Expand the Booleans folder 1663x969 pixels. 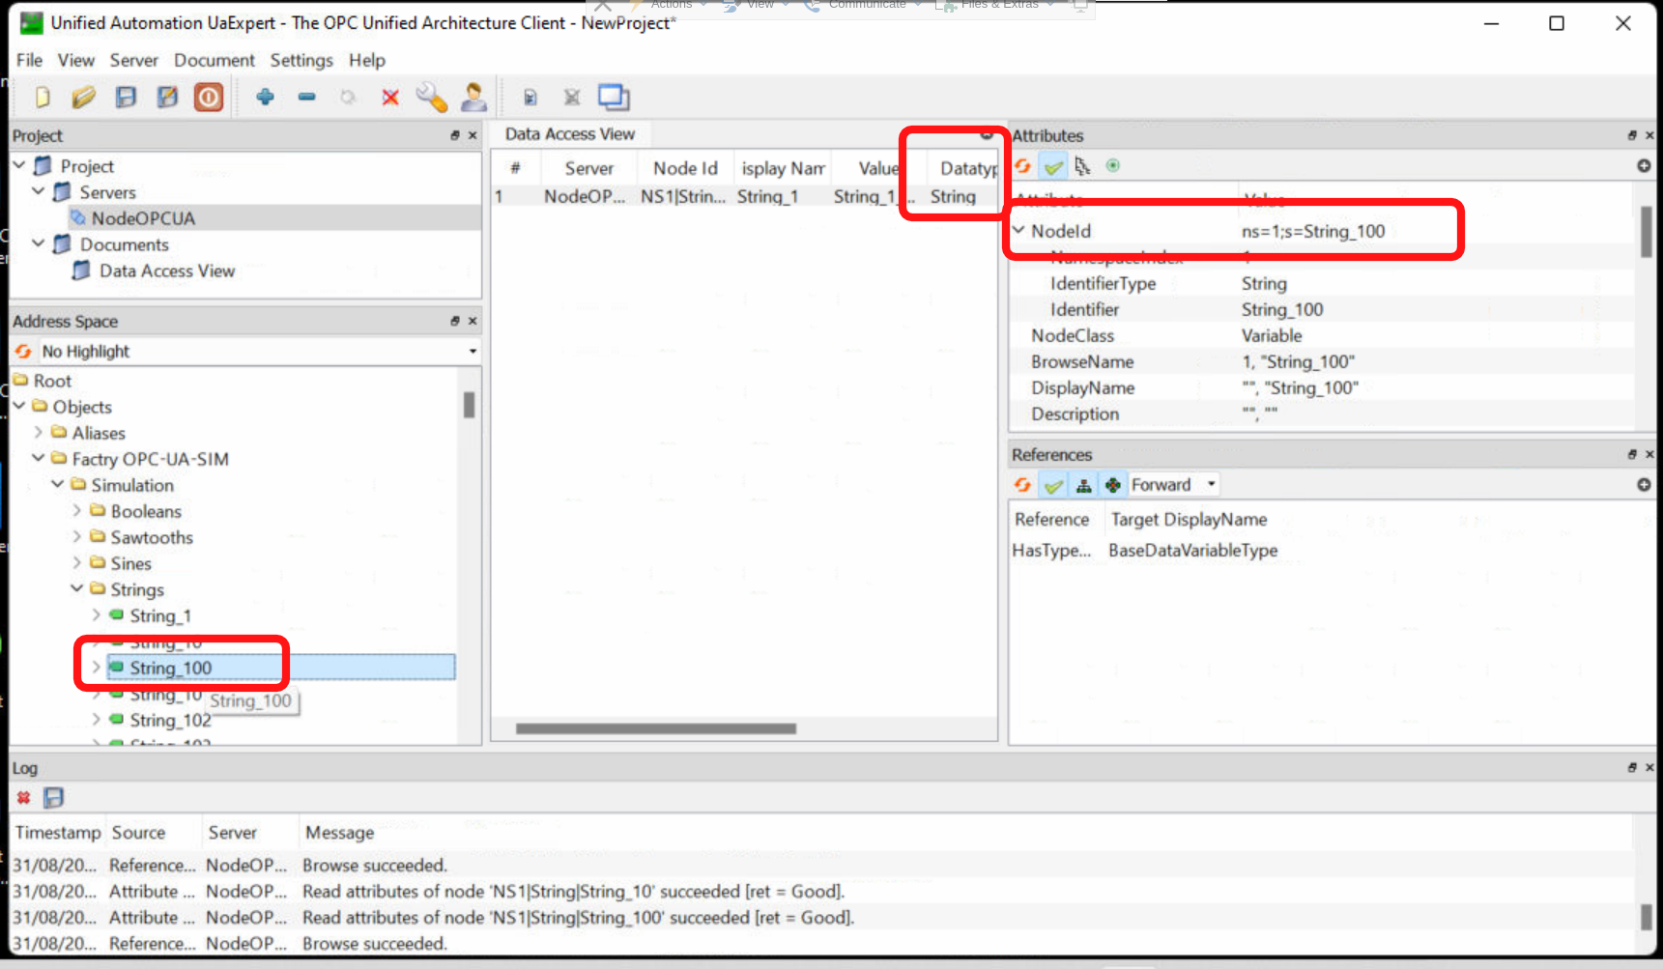click(x=77, y=511)
